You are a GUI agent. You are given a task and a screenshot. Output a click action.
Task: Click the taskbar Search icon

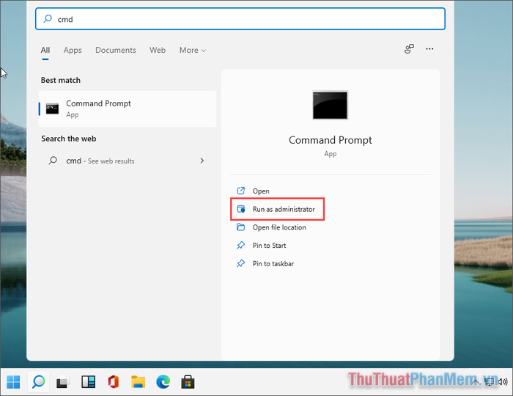pos(38,381)
